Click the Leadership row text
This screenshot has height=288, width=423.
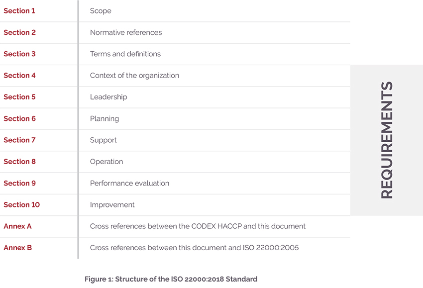108,97
